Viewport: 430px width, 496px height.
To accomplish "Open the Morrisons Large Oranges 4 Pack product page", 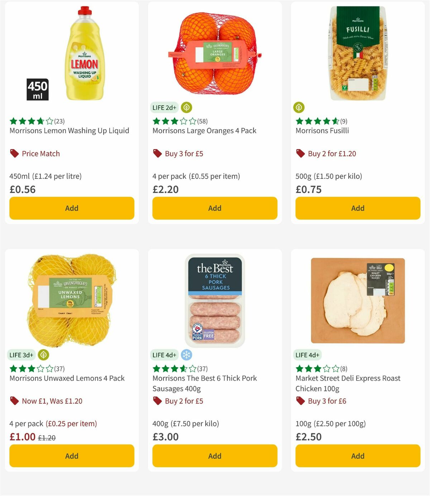I will (x=204, y=131).
